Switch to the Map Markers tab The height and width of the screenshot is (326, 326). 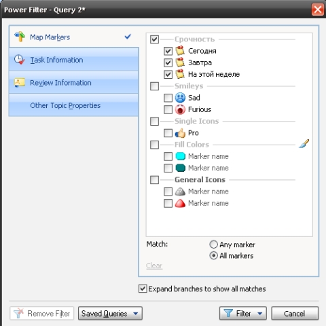74,37
